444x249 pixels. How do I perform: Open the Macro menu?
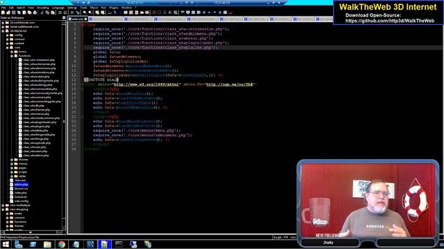point(94,8)
